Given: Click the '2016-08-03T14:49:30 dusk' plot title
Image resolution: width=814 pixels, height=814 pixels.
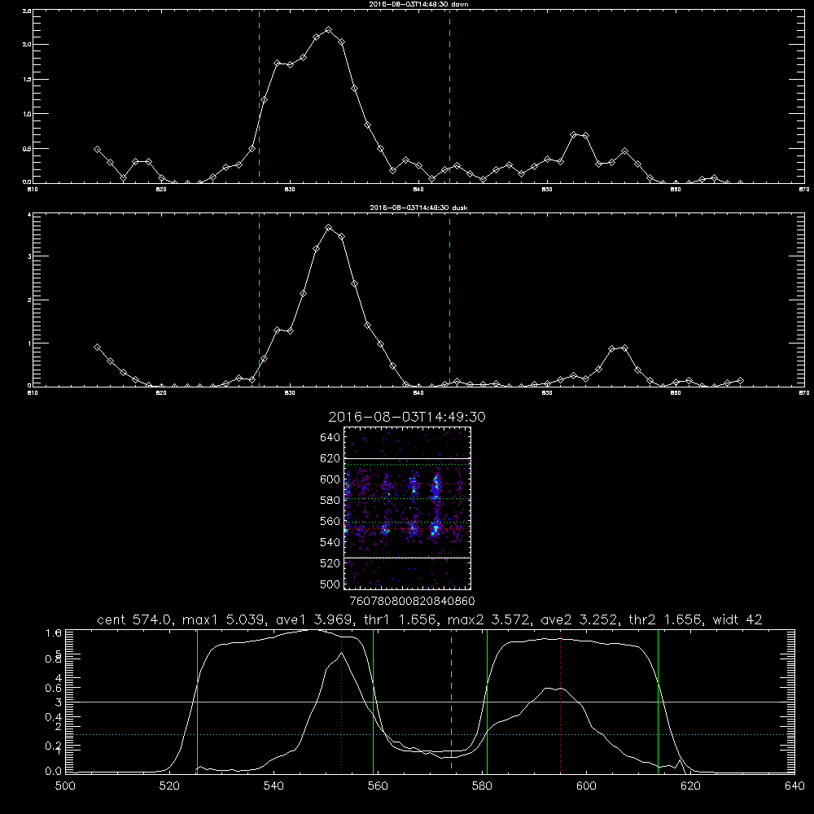Looking at the screenshot, I should pos(418,208).
